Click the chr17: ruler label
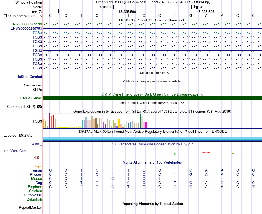Image resolution: width=262 pixels, height=214 pixels. [x=37, y=12]
